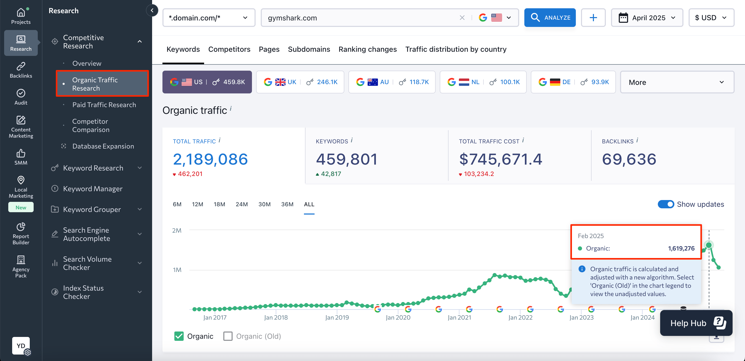
Task: Open Traffic distribution by country tab
Action: coord(456,49)
